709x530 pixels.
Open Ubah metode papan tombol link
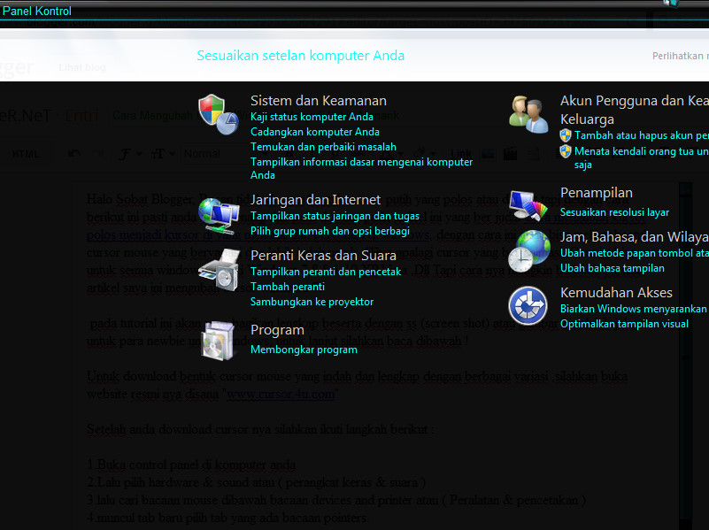[x=635, y=253]
